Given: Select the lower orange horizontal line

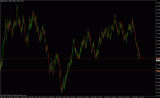Looking at the screenshot, I should pos(78,71).
